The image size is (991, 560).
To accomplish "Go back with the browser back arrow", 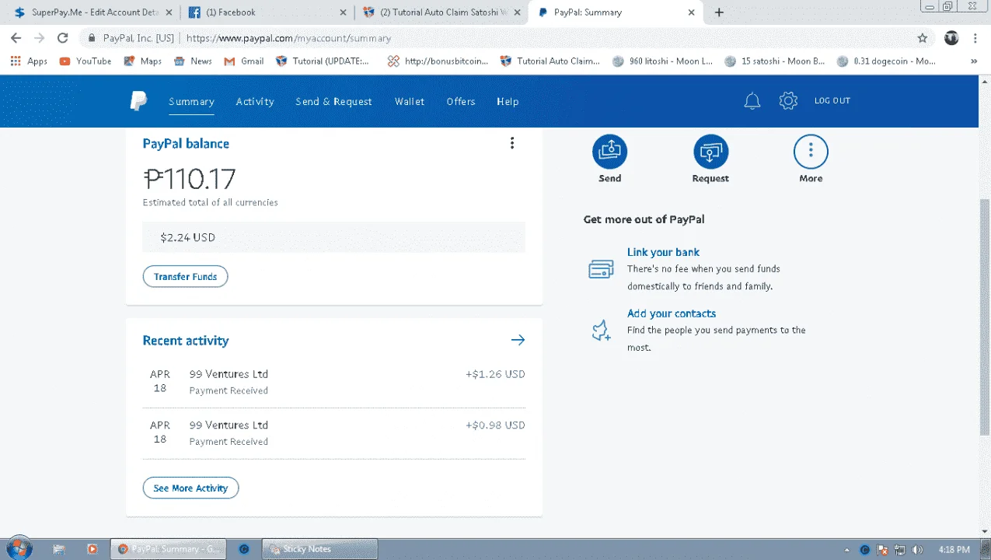I will click(16, 38).
